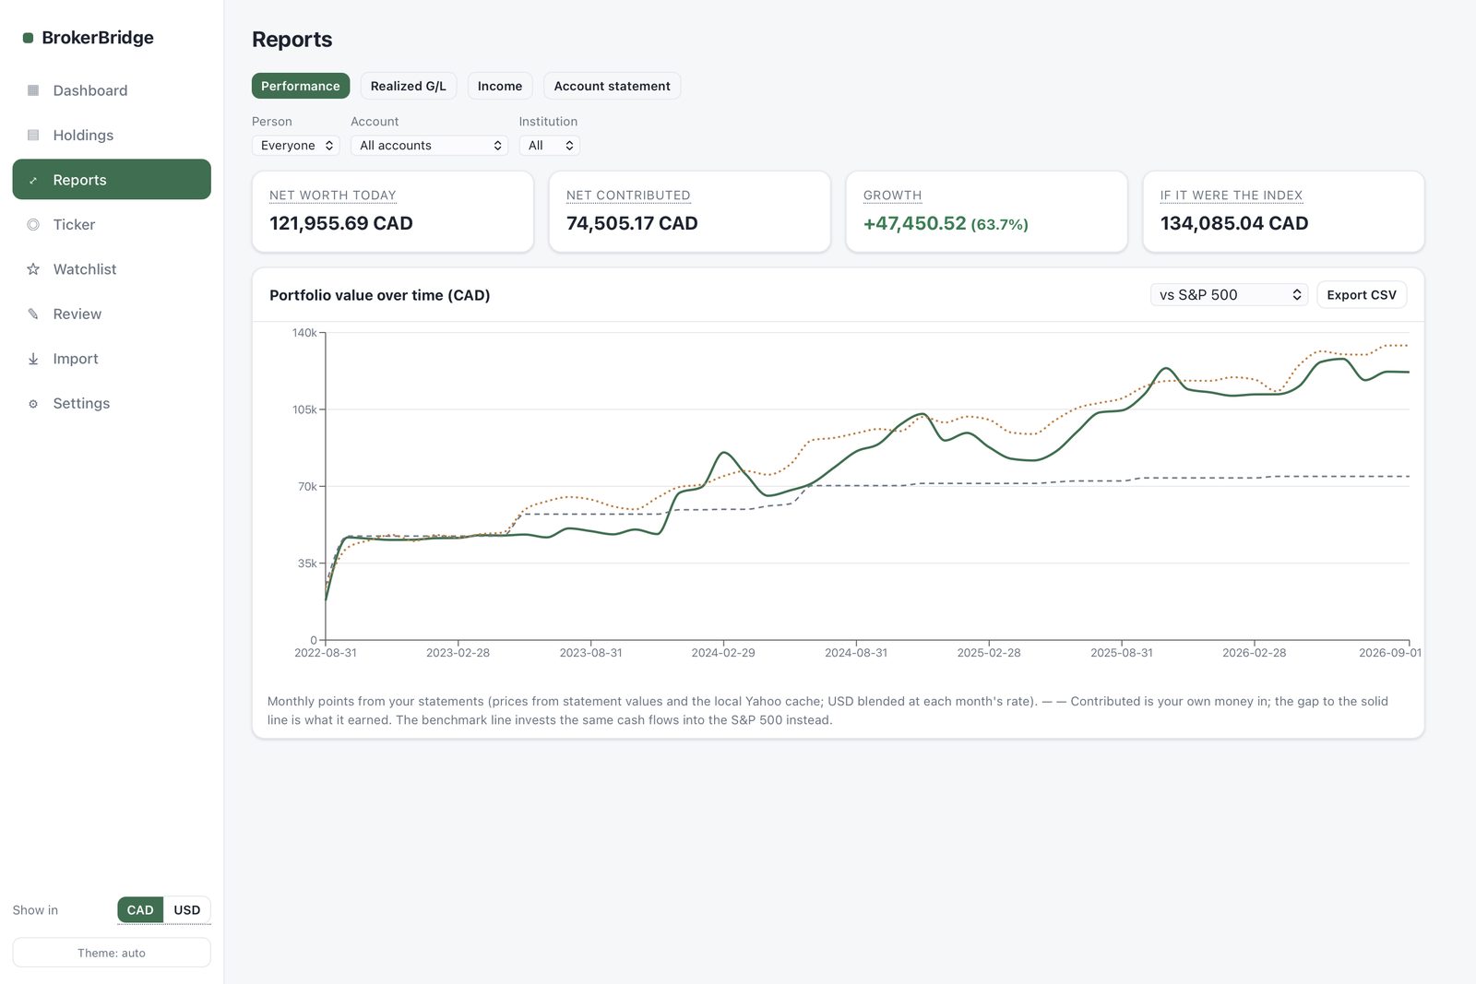The width and height of the screenshot is (1476, 984).
Task: Expand the All accounts dropdown
Action: pyautogui.click(x=429, y=146)
